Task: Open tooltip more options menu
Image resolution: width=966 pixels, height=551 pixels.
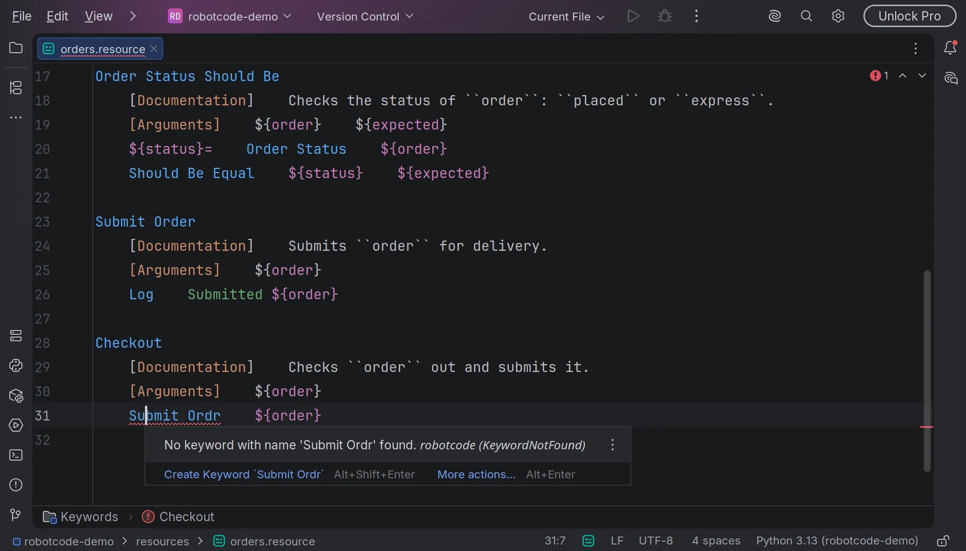Action: click(x=613, y=445)
